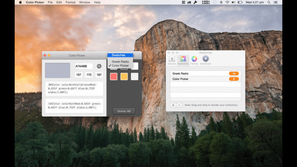Open the Window menu

(x=85, y=2)
